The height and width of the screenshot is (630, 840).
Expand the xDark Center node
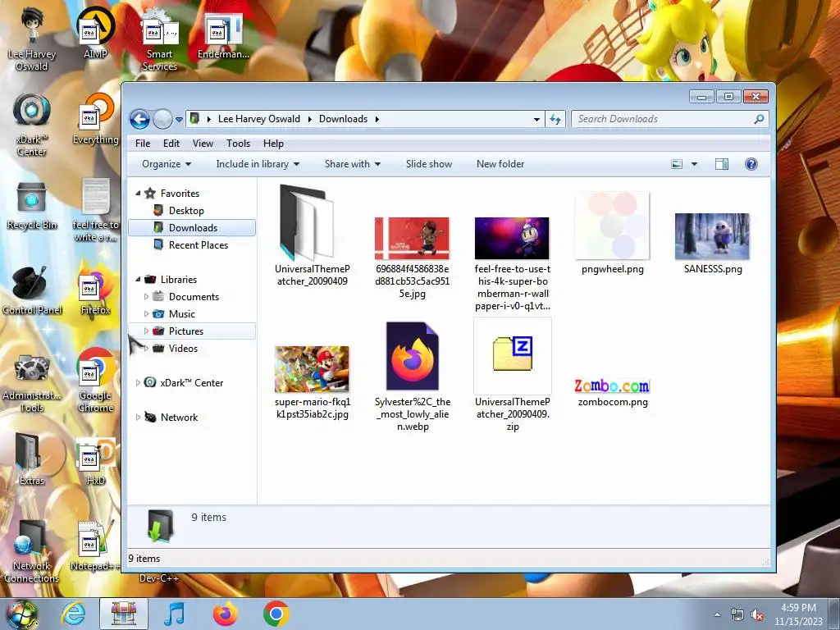click(138, 382)
